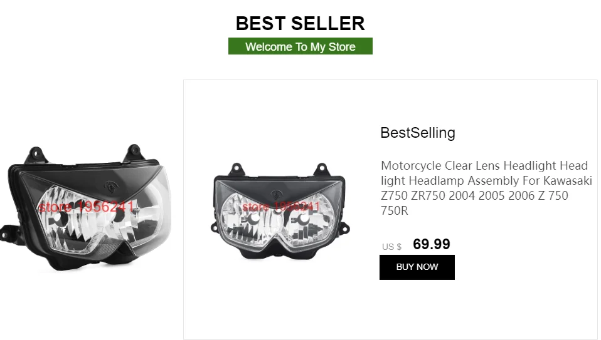The height and width of the screenshot is (340, 601).
Task: Click the 69.99 price value
Action: pos(431,244)
